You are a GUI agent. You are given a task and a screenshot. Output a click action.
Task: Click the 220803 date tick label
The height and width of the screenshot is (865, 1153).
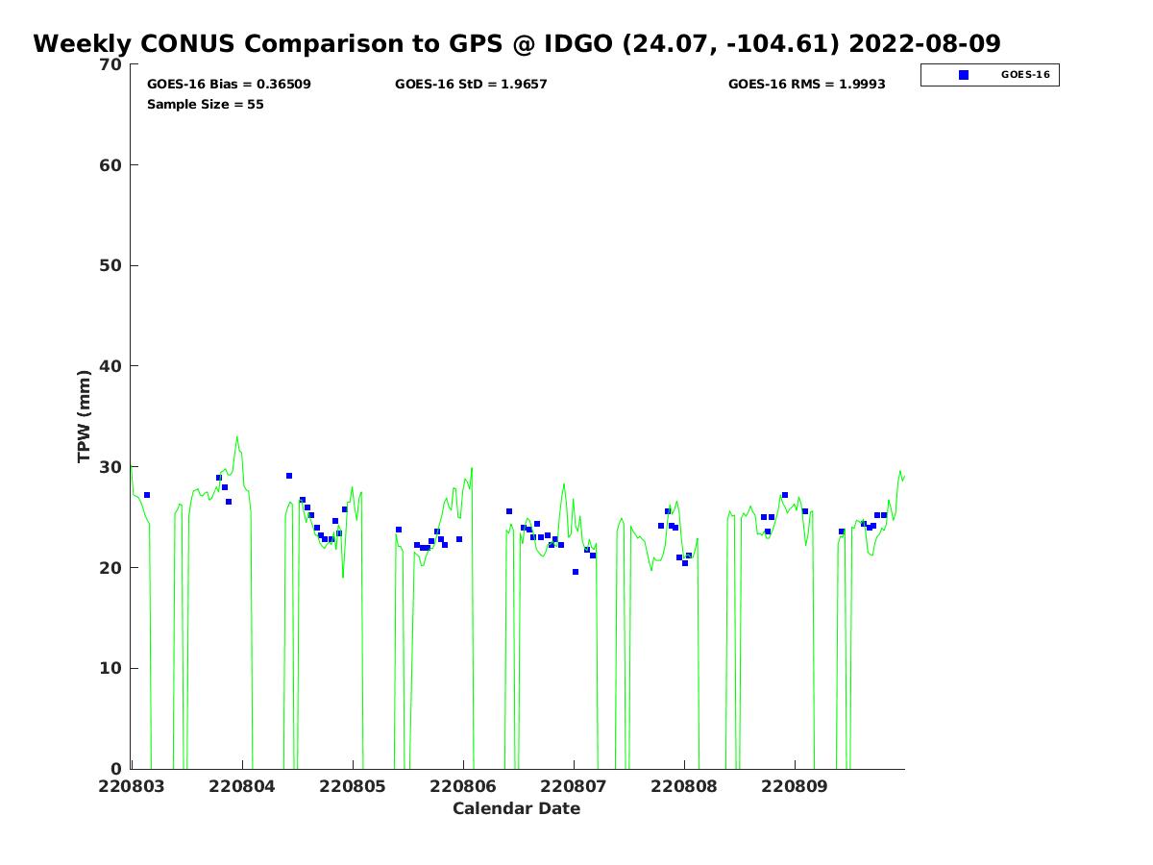(x=132, y=786)
